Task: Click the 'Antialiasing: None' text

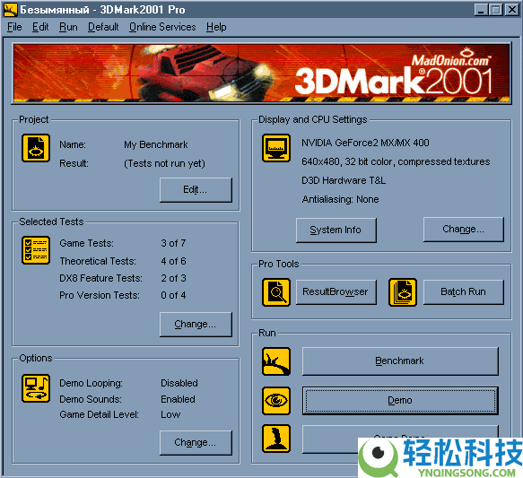Action: 340,199
